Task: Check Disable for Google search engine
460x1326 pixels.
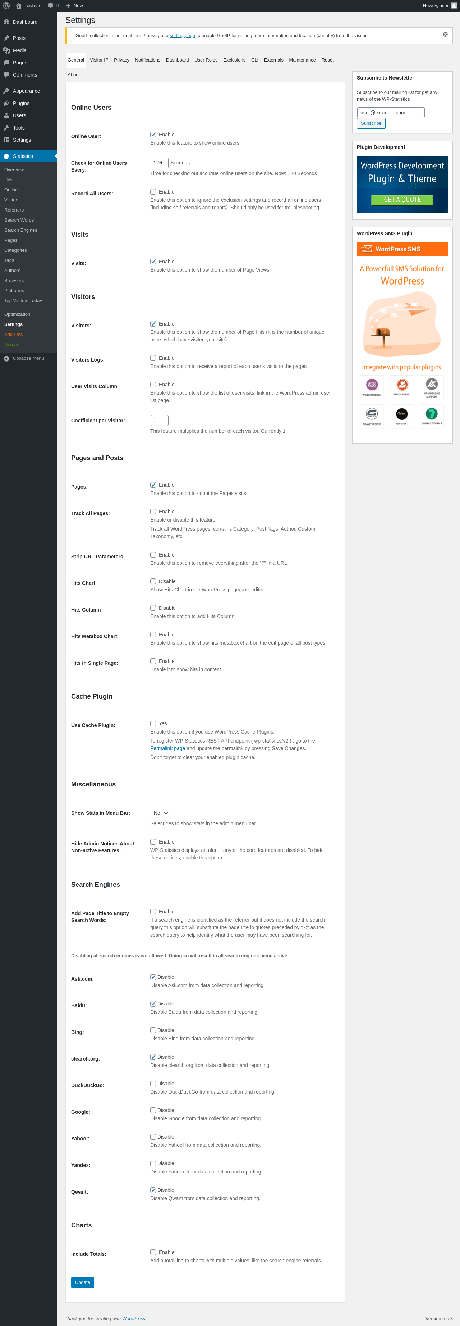Action: [x=153, y=1110]
